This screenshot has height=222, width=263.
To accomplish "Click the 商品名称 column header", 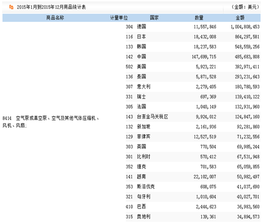I will point(55,18).
